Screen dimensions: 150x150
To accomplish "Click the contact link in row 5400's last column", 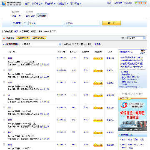I will [110, 58].
